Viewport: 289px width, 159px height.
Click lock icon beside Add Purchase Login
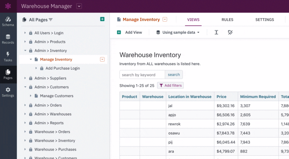42,68
